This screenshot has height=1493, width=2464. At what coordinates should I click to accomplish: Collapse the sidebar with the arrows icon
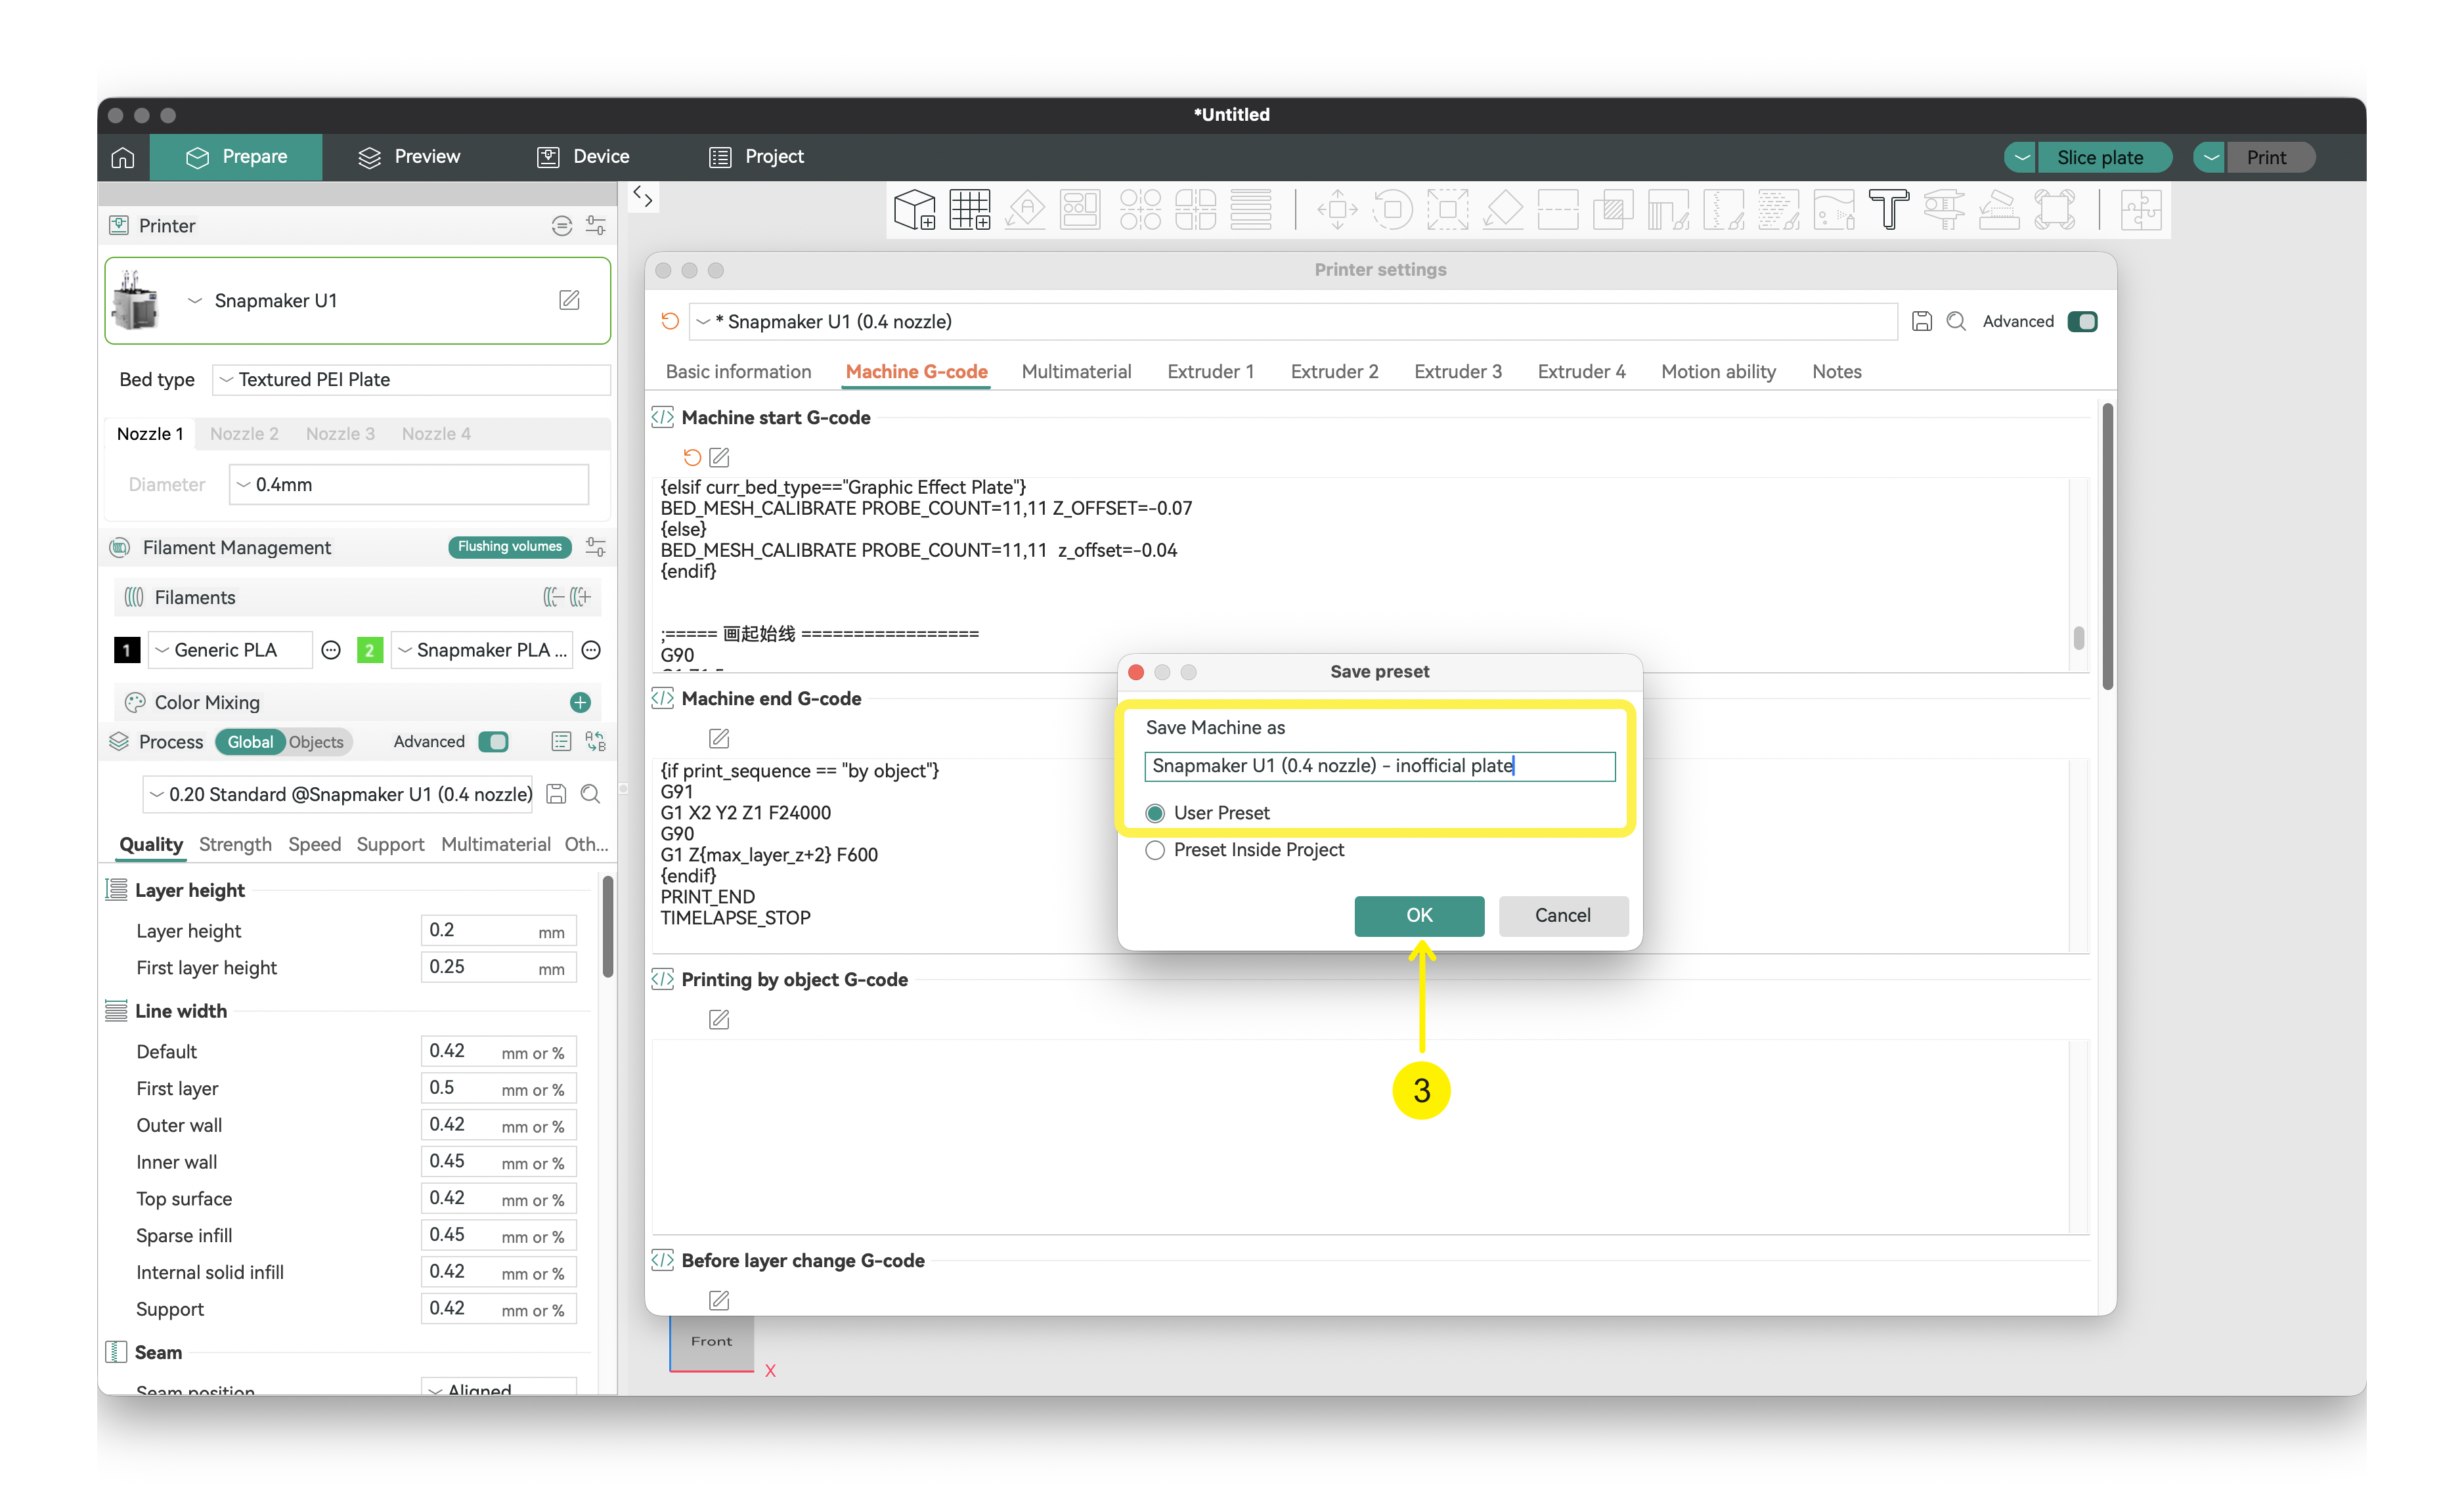pyautogui.click(x=643, y=197)
